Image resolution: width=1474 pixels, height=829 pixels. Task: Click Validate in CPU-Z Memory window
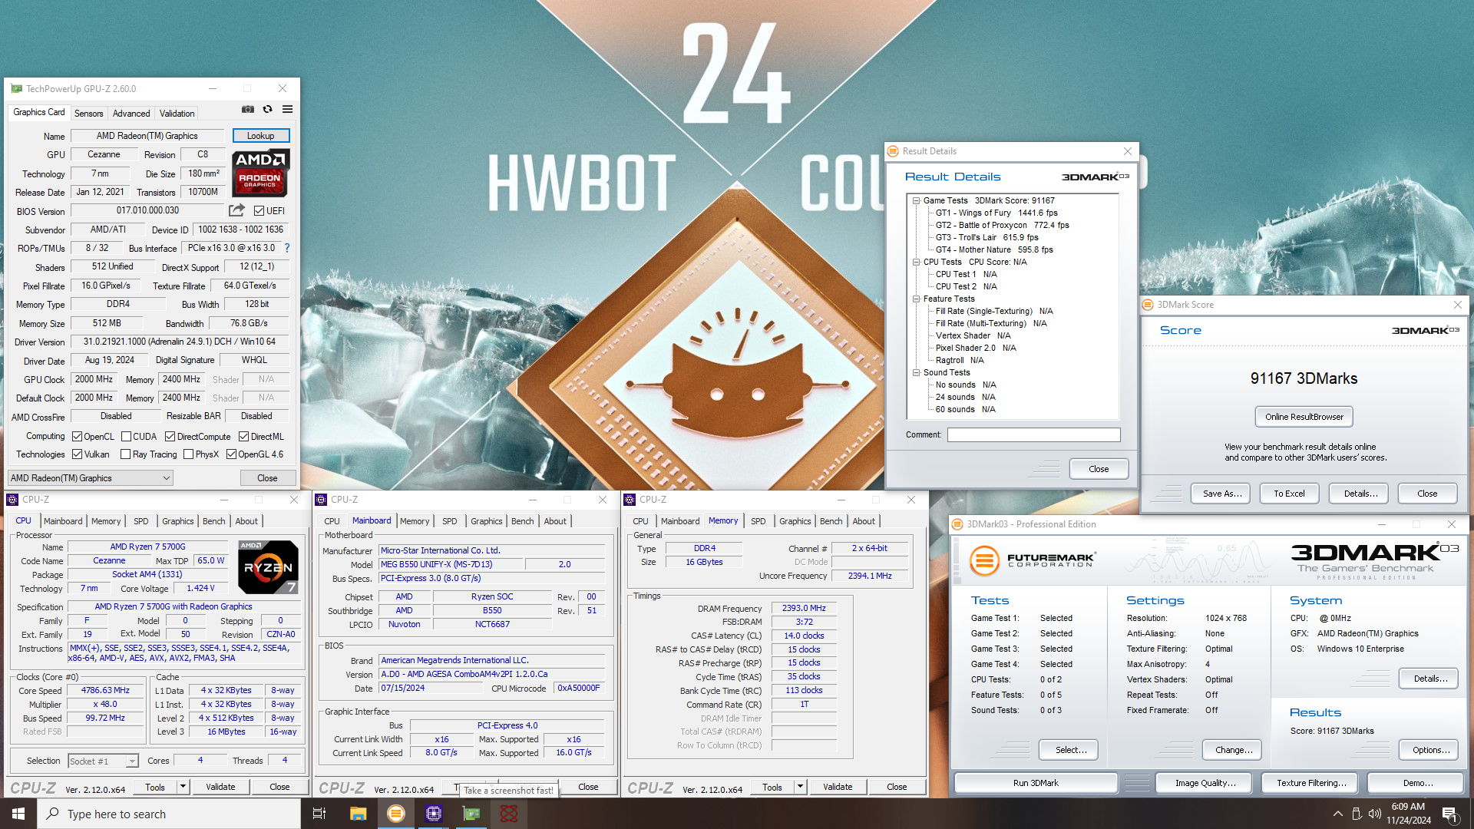tap(838, 787)
